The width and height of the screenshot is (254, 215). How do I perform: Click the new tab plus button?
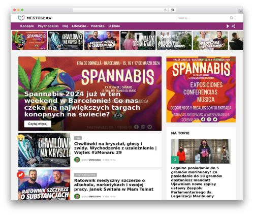[x=241, y=11]
